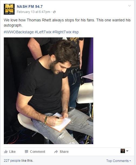This screenshot has height=165, width=136.
Task: Click the thumbs-up Like icon
Action: [6, 152]
